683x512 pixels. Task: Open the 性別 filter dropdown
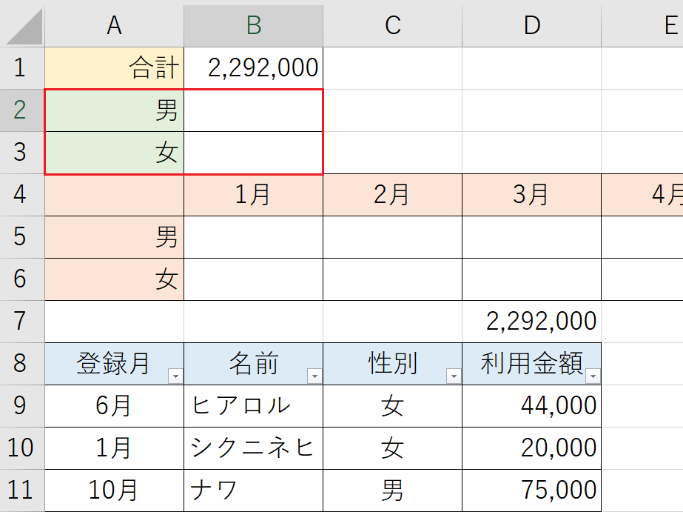pyautogui.click(x=454, y=376)
